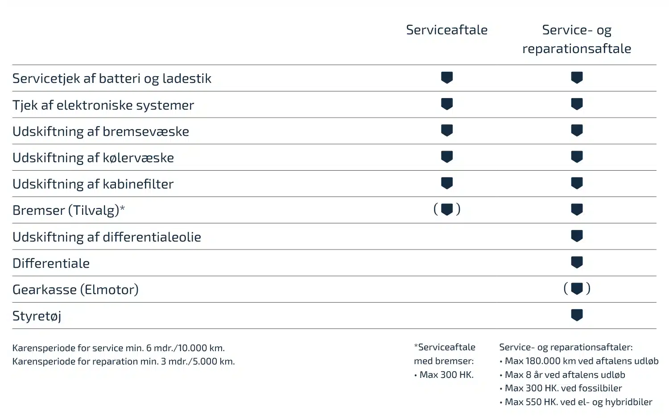Select the Service- og reparationsaftale column header

pyautogui.click(x=577, y=39)
